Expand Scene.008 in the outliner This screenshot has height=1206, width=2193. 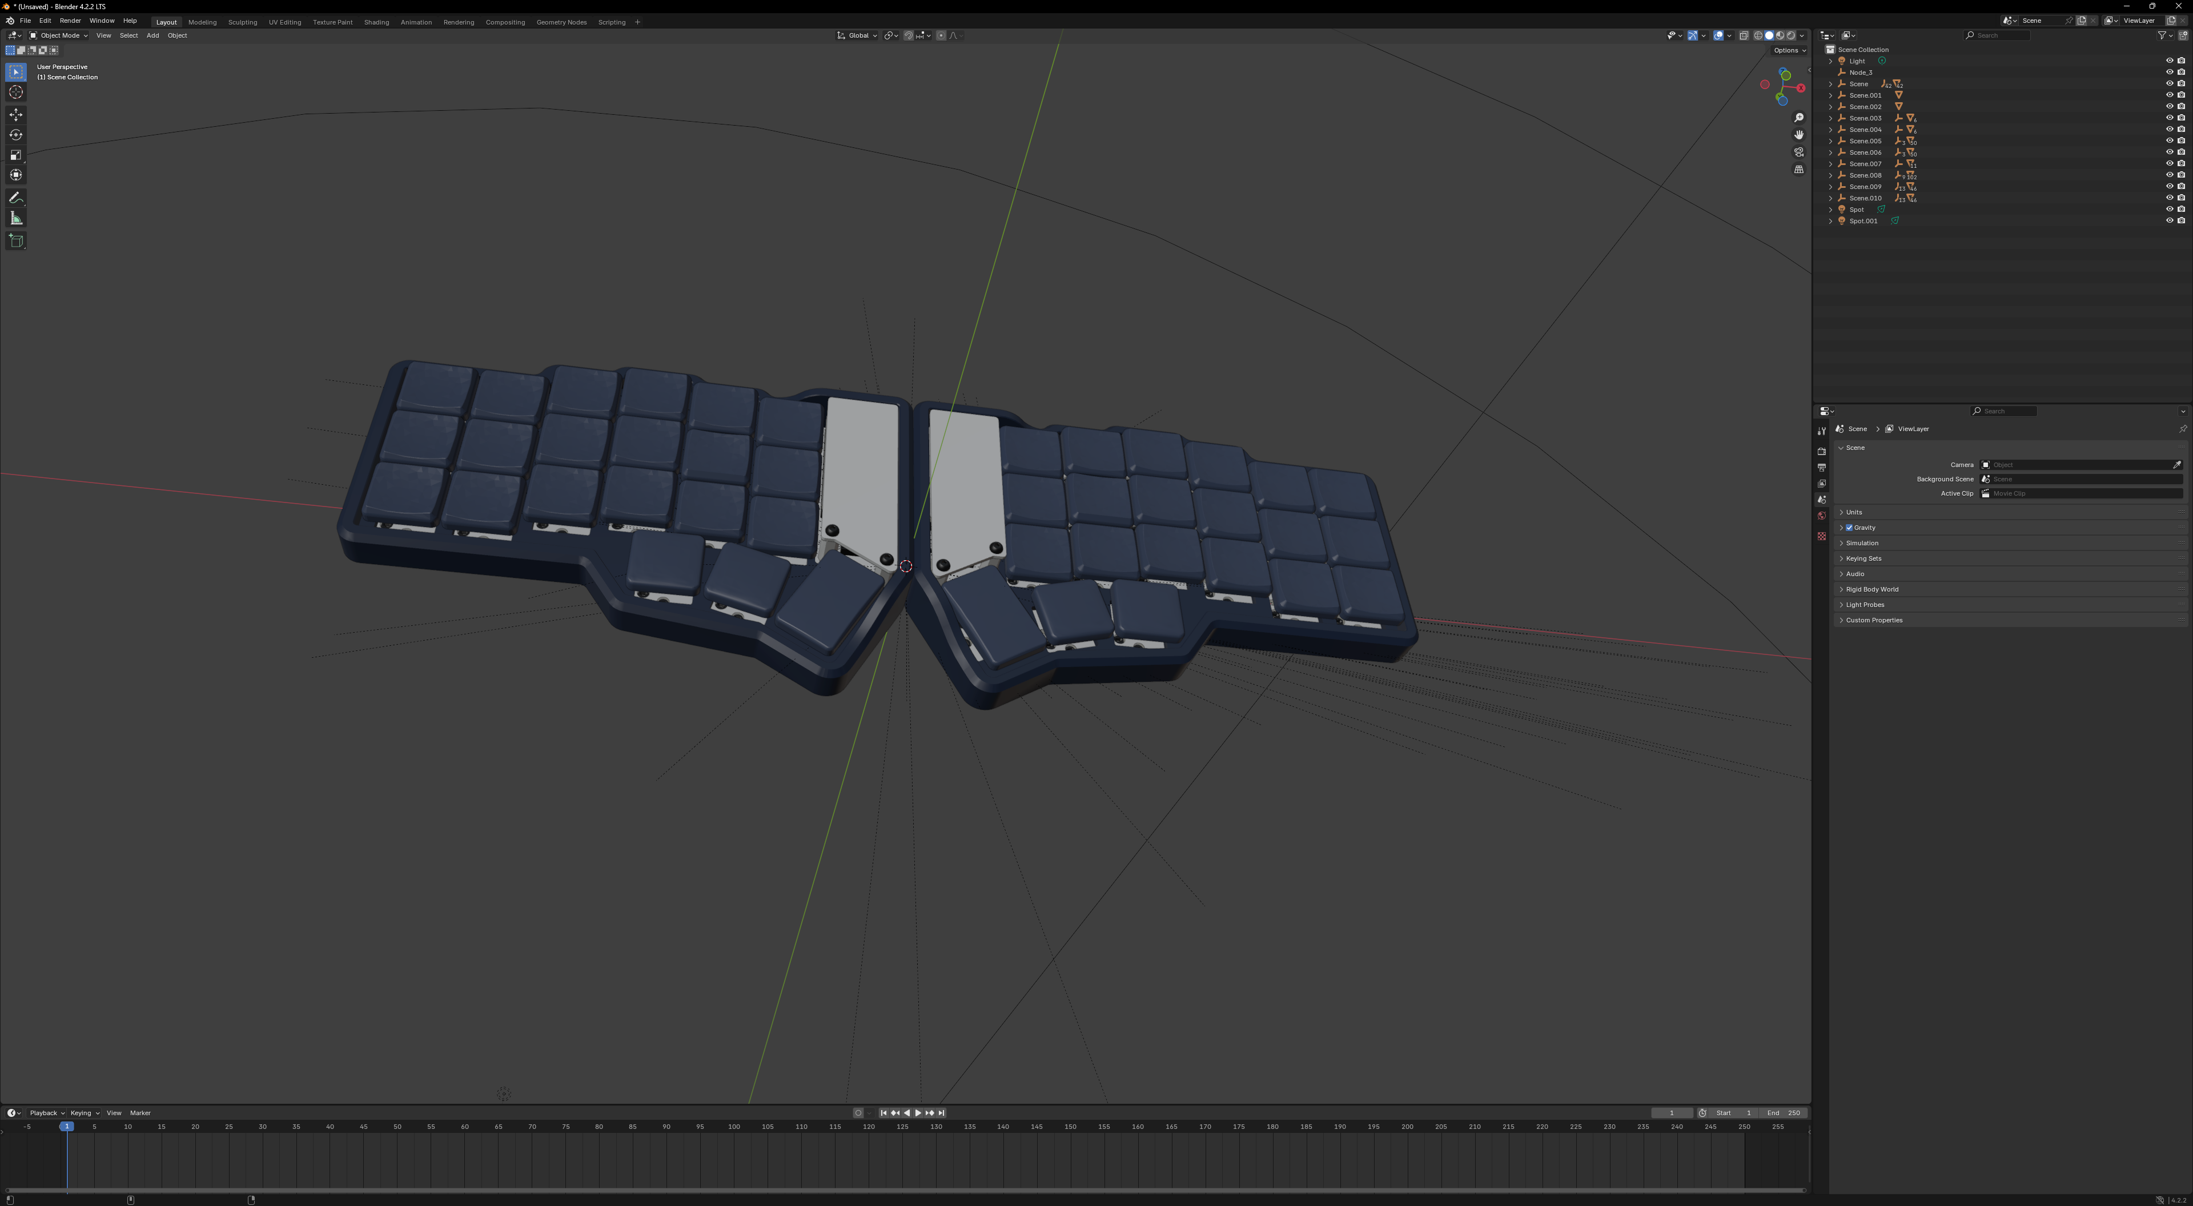point(1831,175)
